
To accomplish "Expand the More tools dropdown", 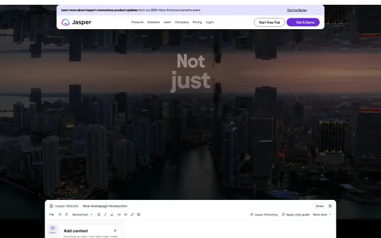I will click(322, 215).
